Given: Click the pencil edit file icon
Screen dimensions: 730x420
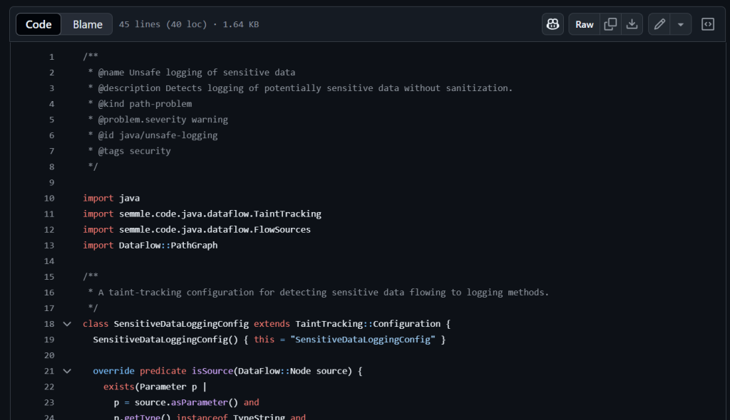Looking at the screenshot, I should click(x=660, y=24).
